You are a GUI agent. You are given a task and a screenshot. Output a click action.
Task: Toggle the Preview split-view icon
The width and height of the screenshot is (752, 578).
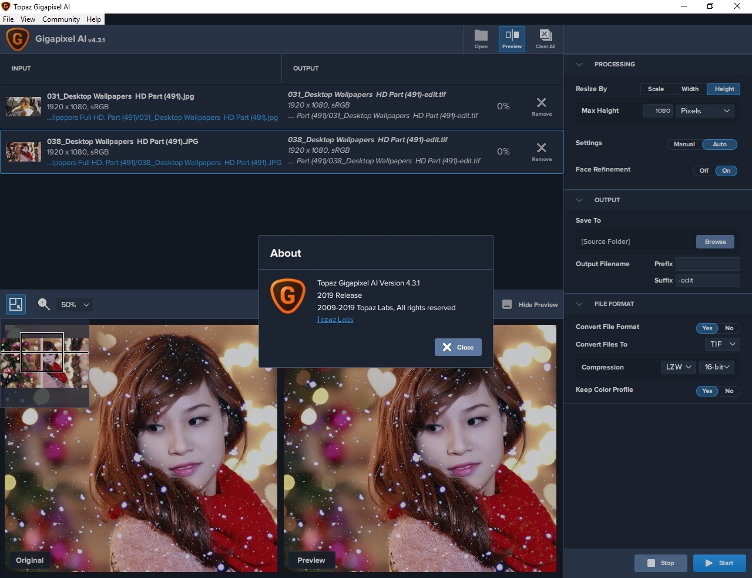pos(512,39)
